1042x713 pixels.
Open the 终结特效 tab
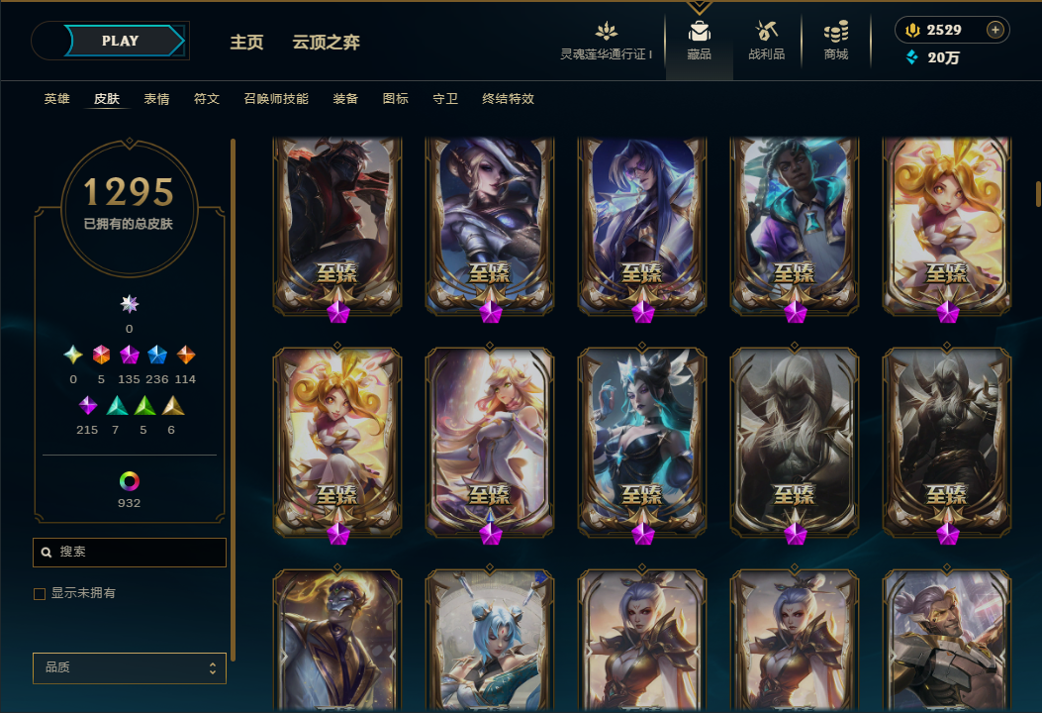pyautogui.click(x=509, y=99)
